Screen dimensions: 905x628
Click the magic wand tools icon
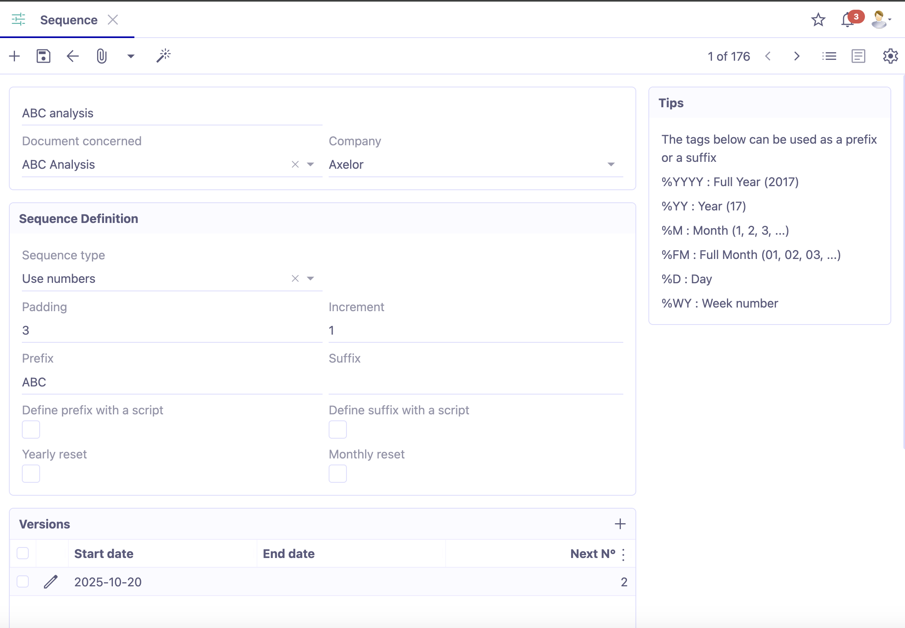(x=164, y=55)
